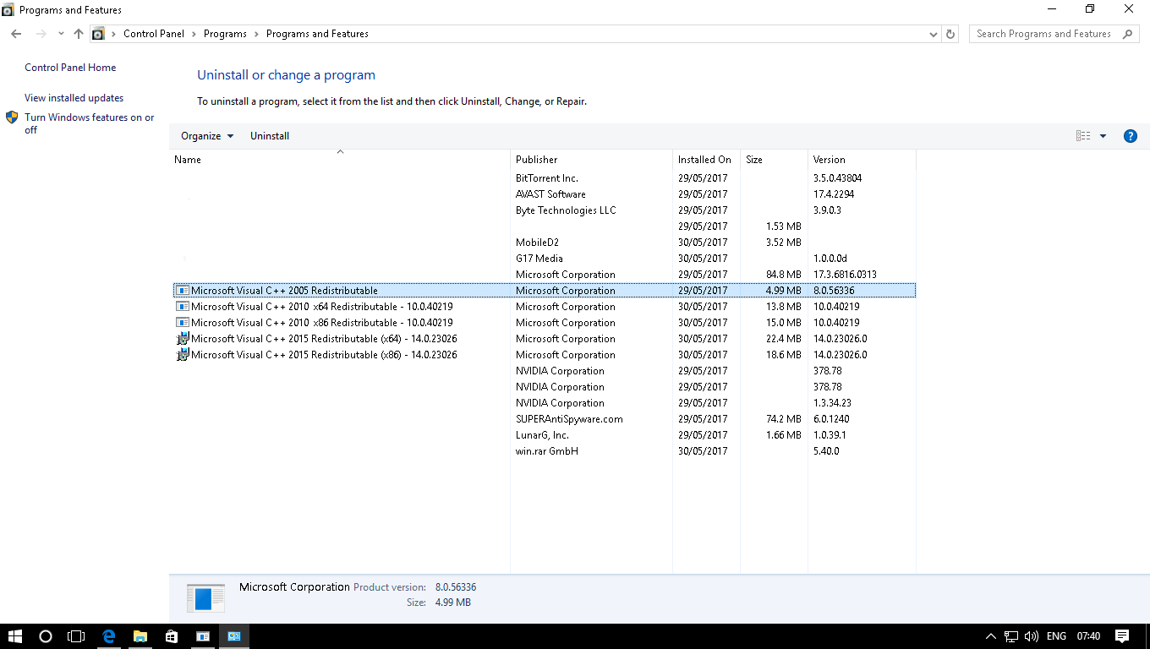1150x649 pixels.
Task: Select the MobileD2 publisher row
Action: tap(545, 243)
